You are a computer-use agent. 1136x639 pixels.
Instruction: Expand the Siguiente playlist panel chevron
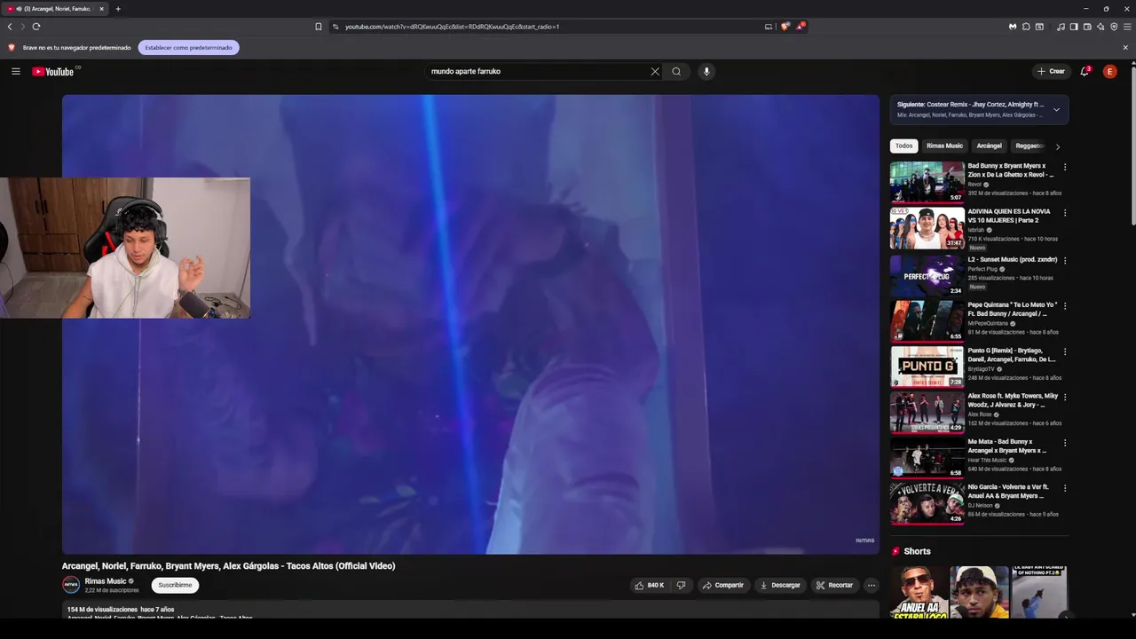click(1056, 109)
